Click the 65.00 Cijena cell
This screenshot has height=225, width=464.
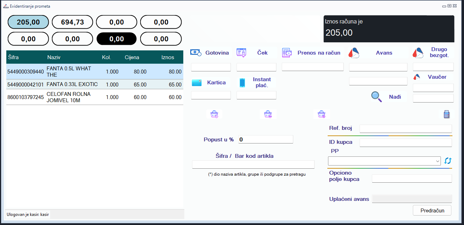pyautogui.click(x=140, y=84)
